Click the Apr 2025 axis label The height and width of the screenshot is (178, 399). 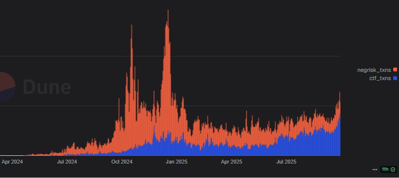[x=231, y=162]
